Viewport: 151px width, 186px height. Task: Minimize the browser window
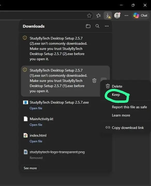click(x=121, y=5)
